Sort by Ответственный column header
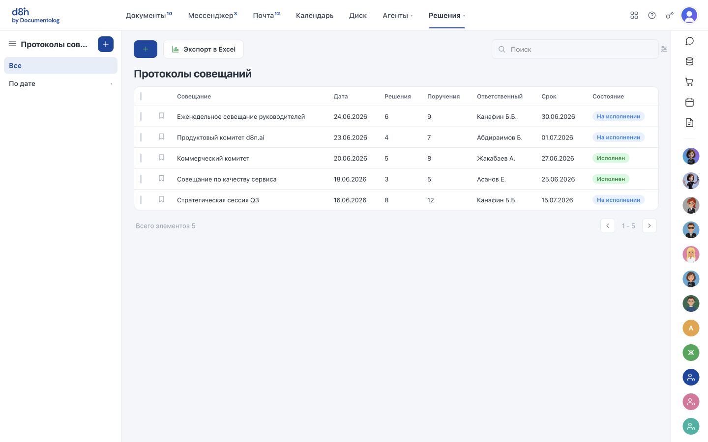The image size is (708, 442). pos(500,97)
